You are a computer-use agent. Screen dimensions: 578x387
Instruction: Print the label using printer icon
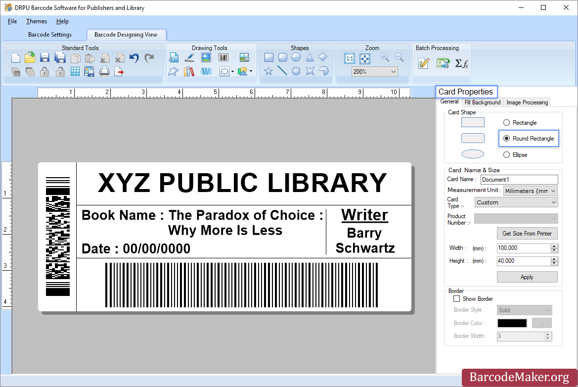click(x=104, y=71)
